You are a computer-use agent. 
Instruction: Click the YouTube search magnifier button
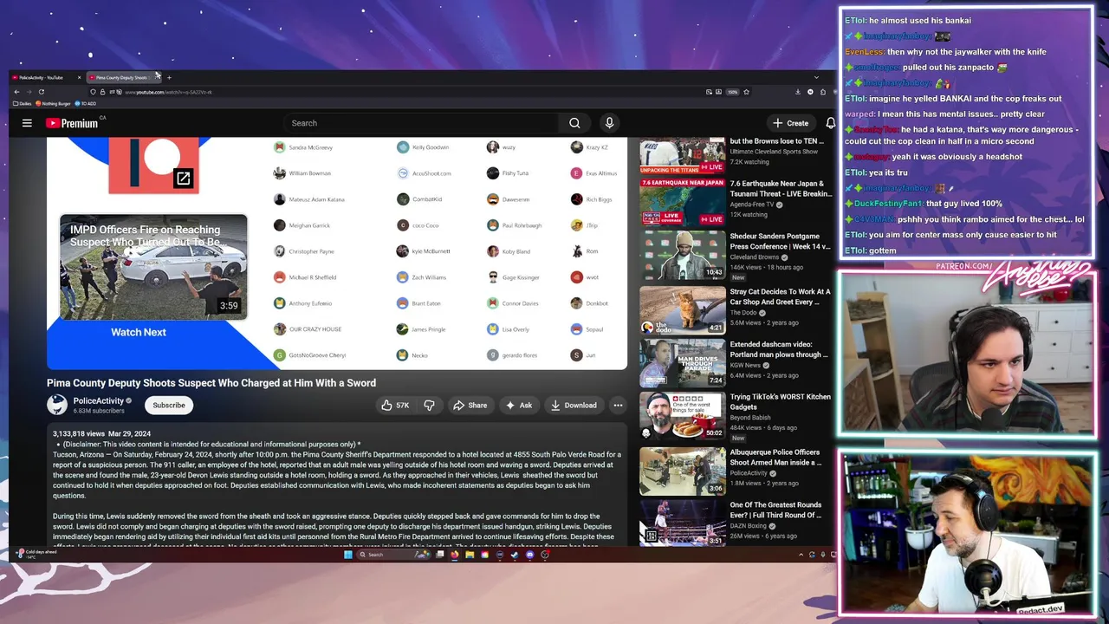574,123
